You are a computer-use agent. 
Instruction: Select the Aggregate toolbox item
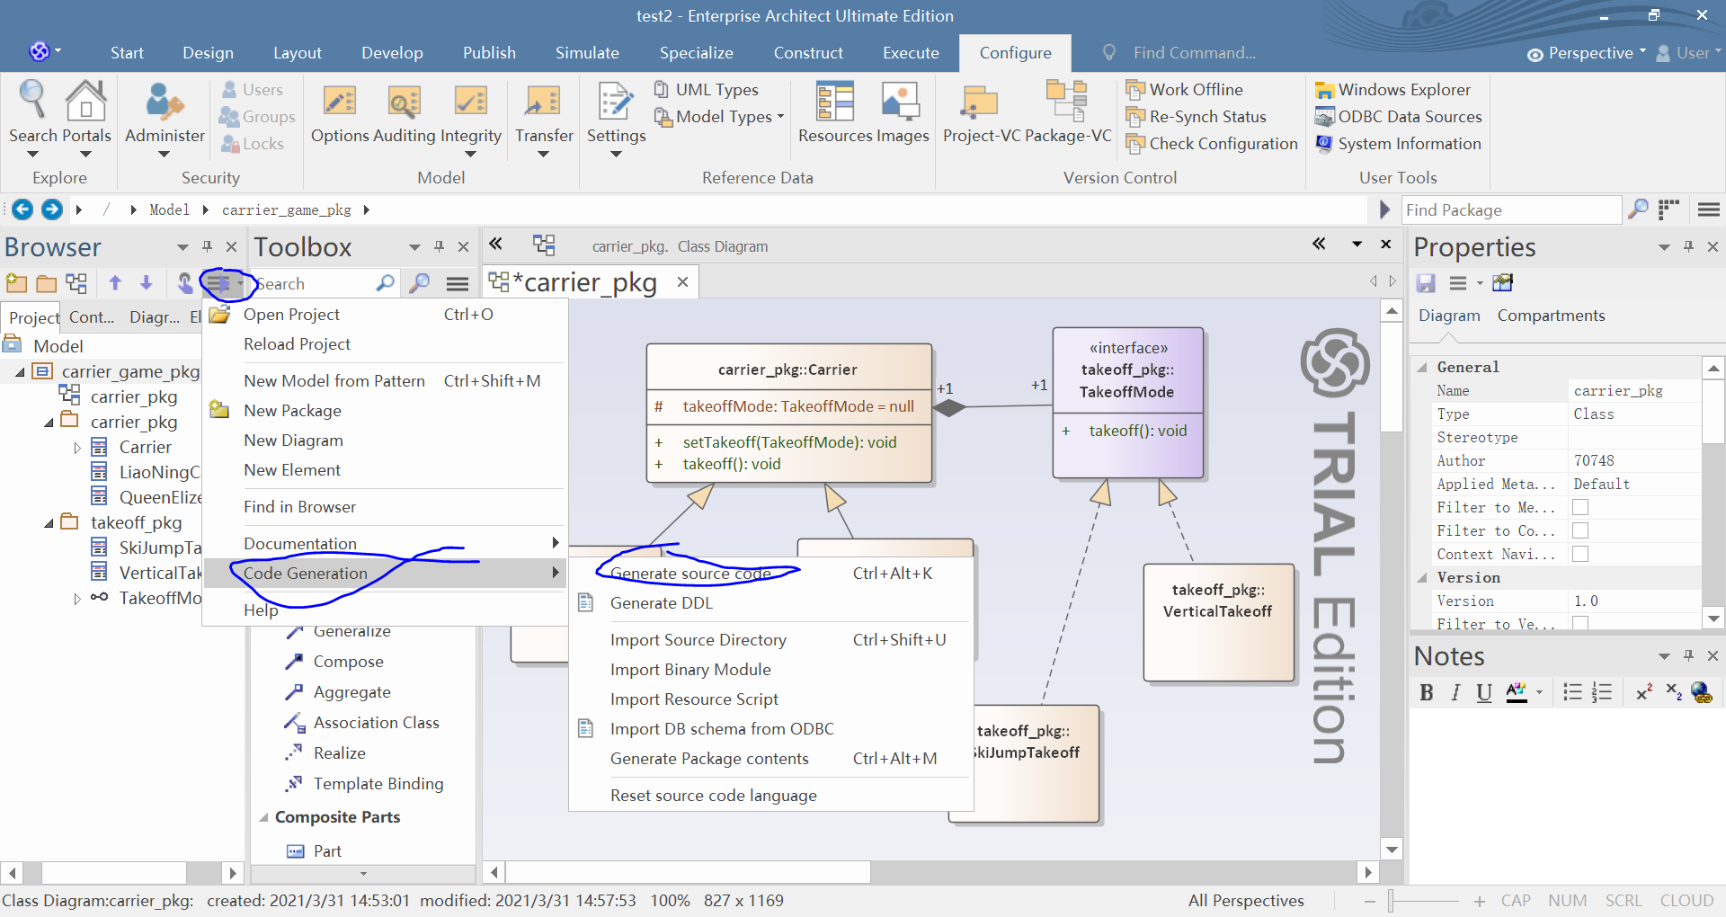click(338, 691)
